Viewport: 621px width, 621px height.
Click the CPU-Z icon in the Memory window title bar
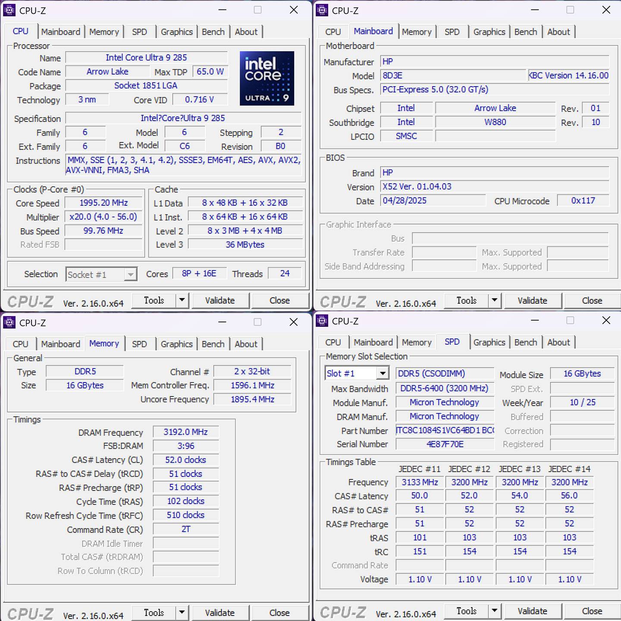[x=9, y=322]
